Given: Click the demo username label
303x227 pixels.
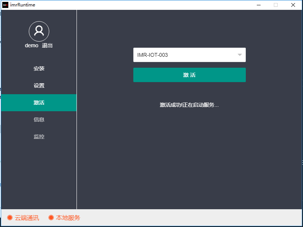Looking at the screenshot, I should pyautogui.click(x=31, y=45).
